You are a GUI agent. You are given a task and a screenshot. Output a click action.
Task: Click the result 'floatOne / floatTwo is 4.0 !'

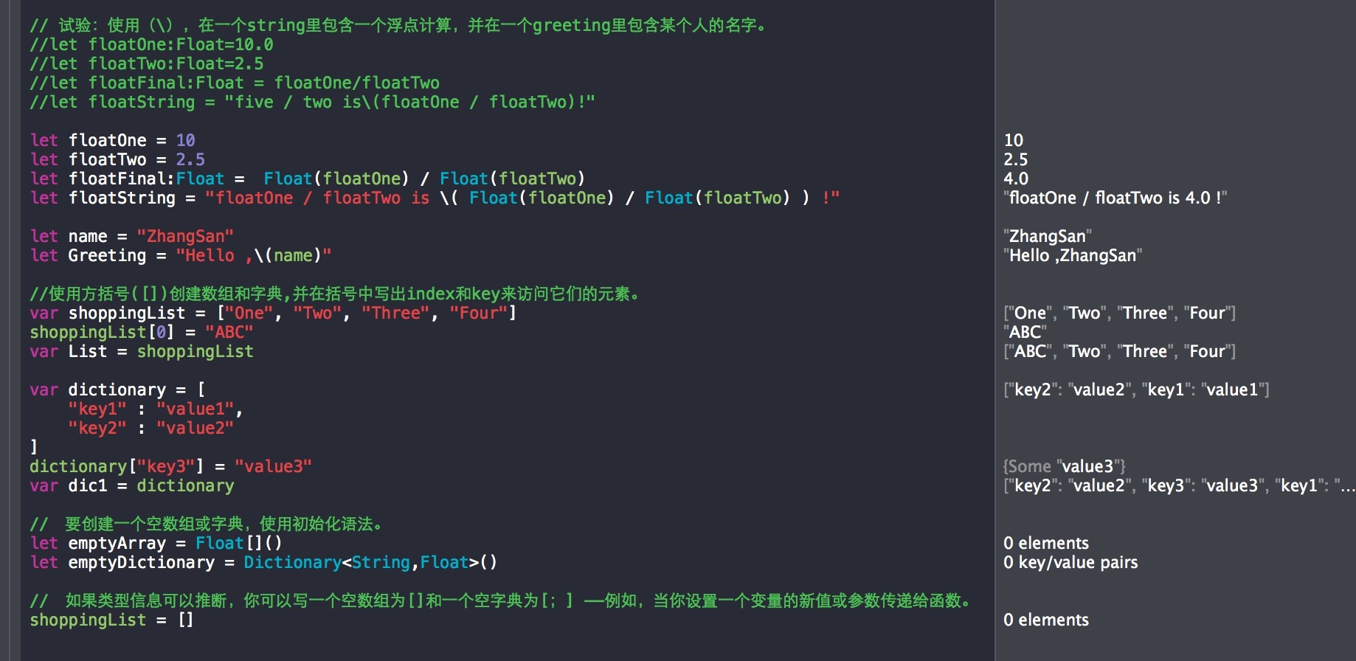click(x=1115, y=198)
